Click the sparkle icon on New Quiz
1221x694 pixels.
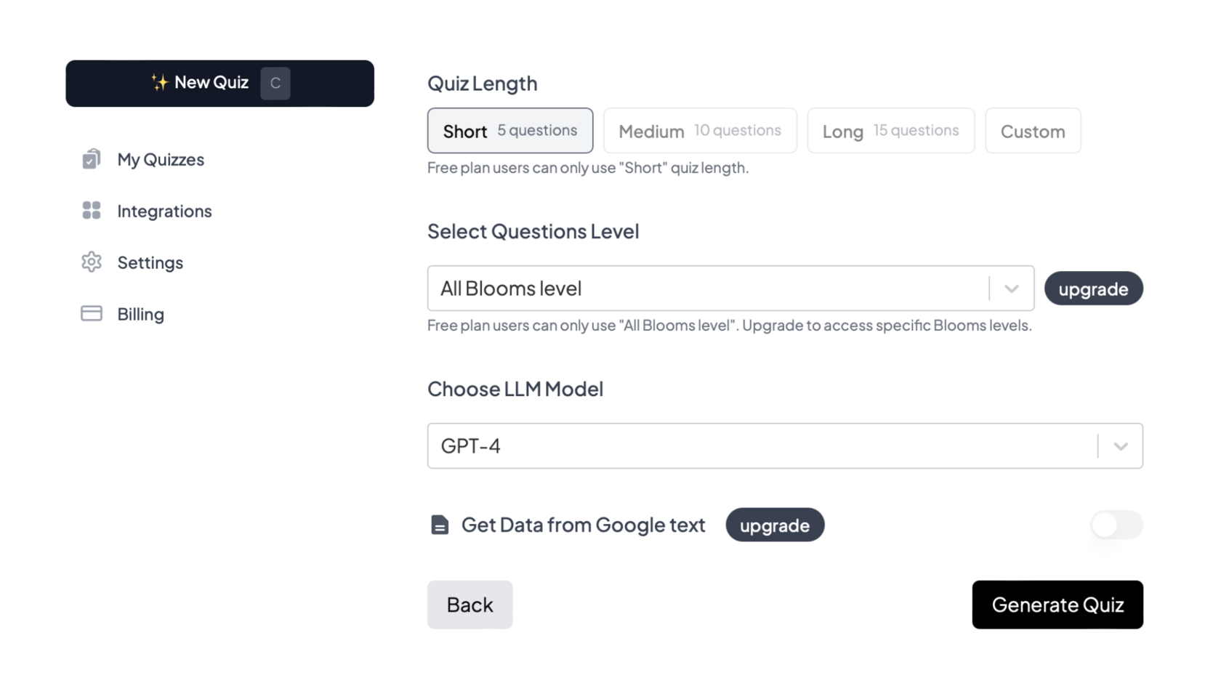[x=159, y=83]
